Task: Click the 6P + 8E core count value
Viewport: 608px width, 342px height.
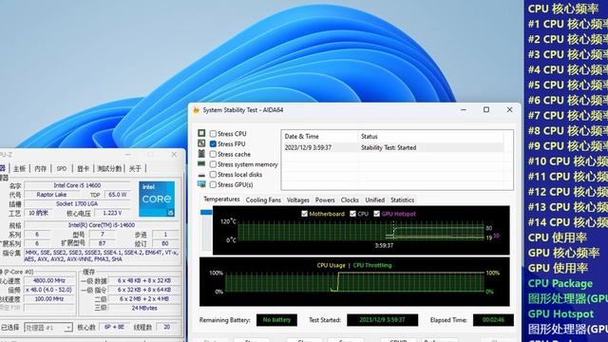Action: point(114,327)
